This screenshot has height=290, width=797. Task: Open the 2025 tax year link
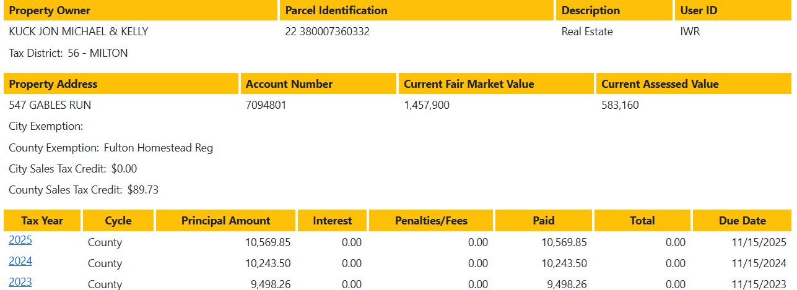click(20, 240)
